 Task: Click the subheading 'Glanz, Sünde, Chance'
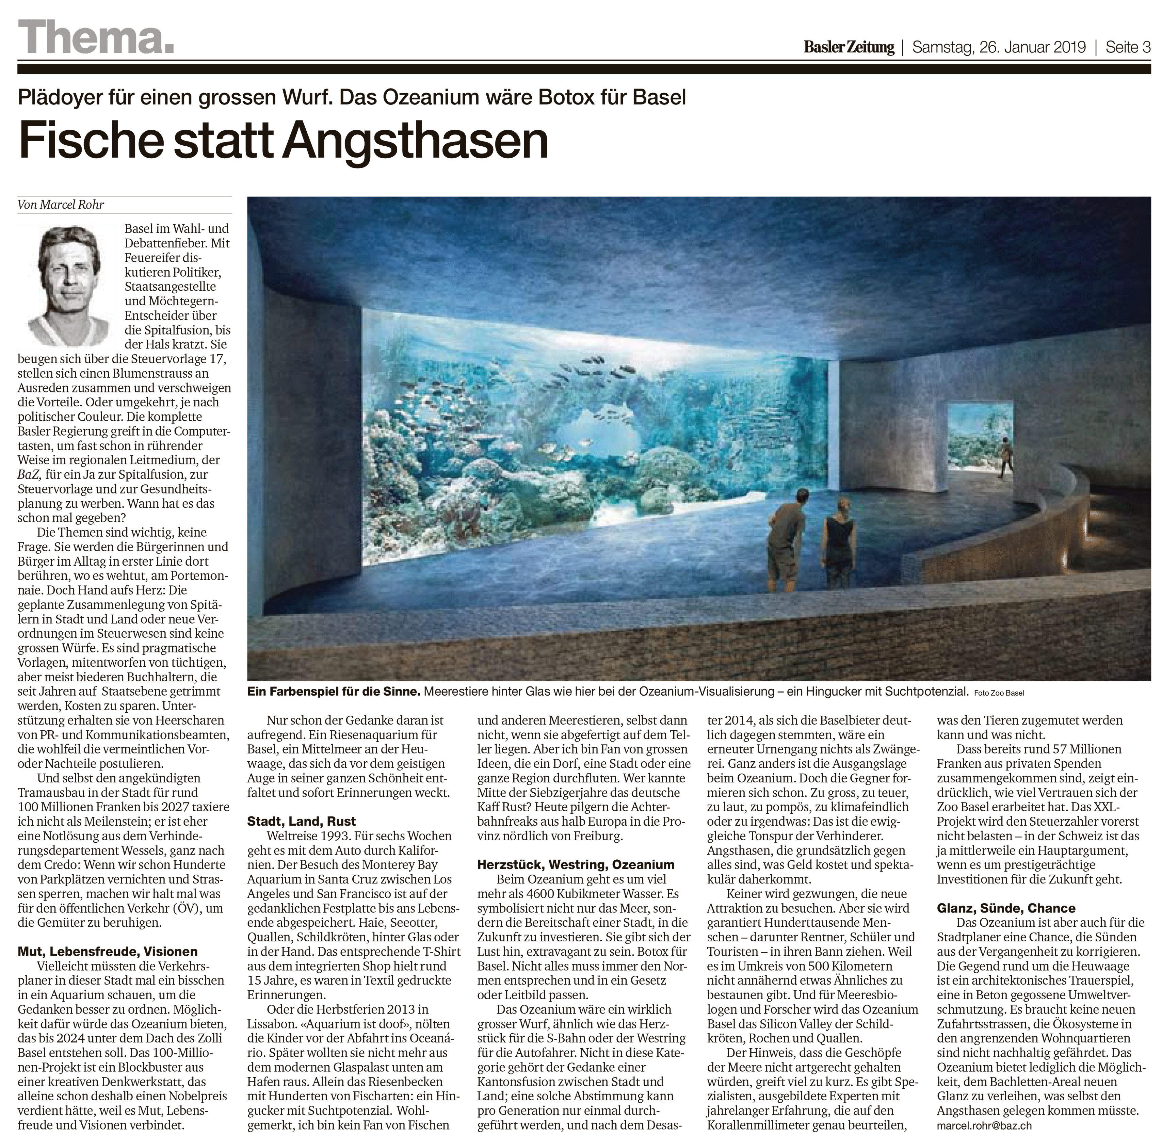[1006, 908]
